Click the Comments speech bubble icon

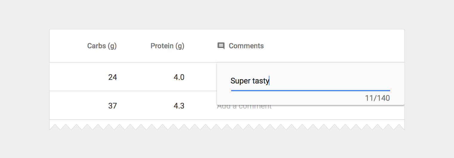coord(221,46)
